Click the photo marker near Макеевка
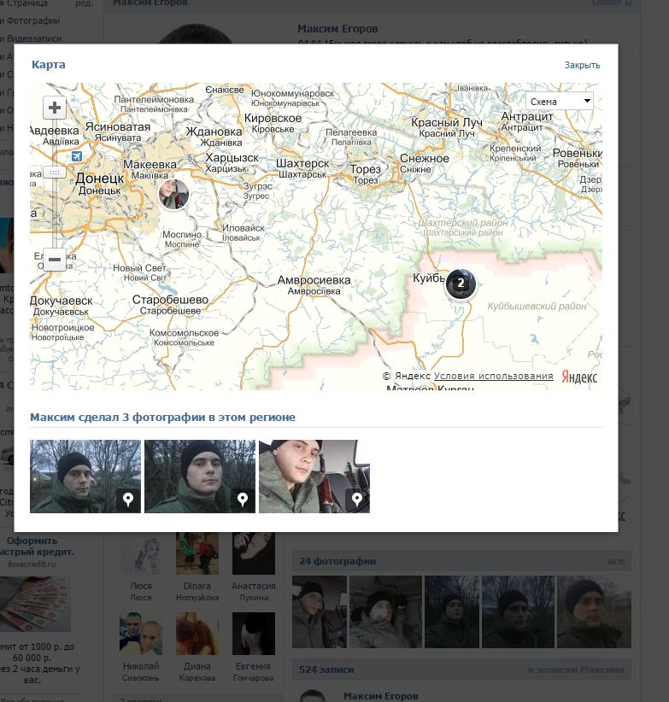 pyautogui.click(x=173, y=194)
